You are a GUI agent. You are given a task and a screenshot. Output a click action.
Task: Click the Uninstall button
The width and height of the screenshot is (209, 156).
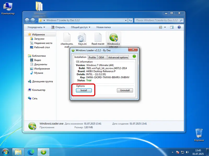point(125,90)
